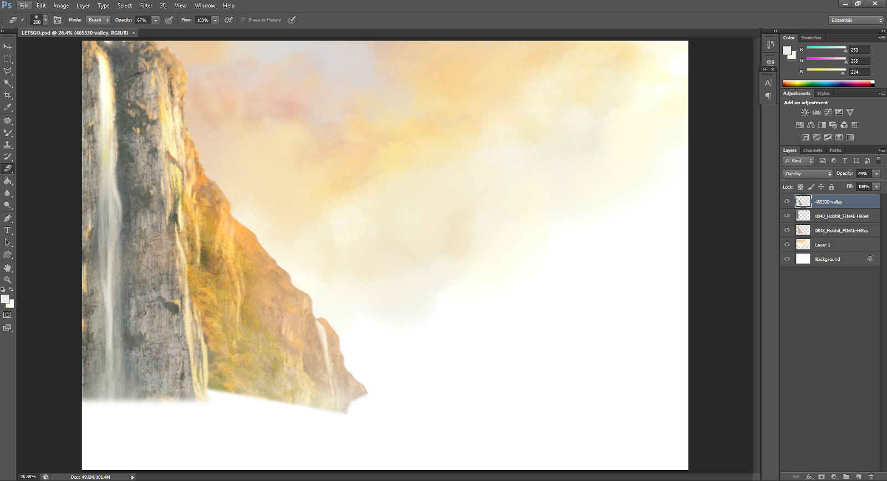Select the Magic Wand tool
The image size is (887, 481).
pos(8,83)
